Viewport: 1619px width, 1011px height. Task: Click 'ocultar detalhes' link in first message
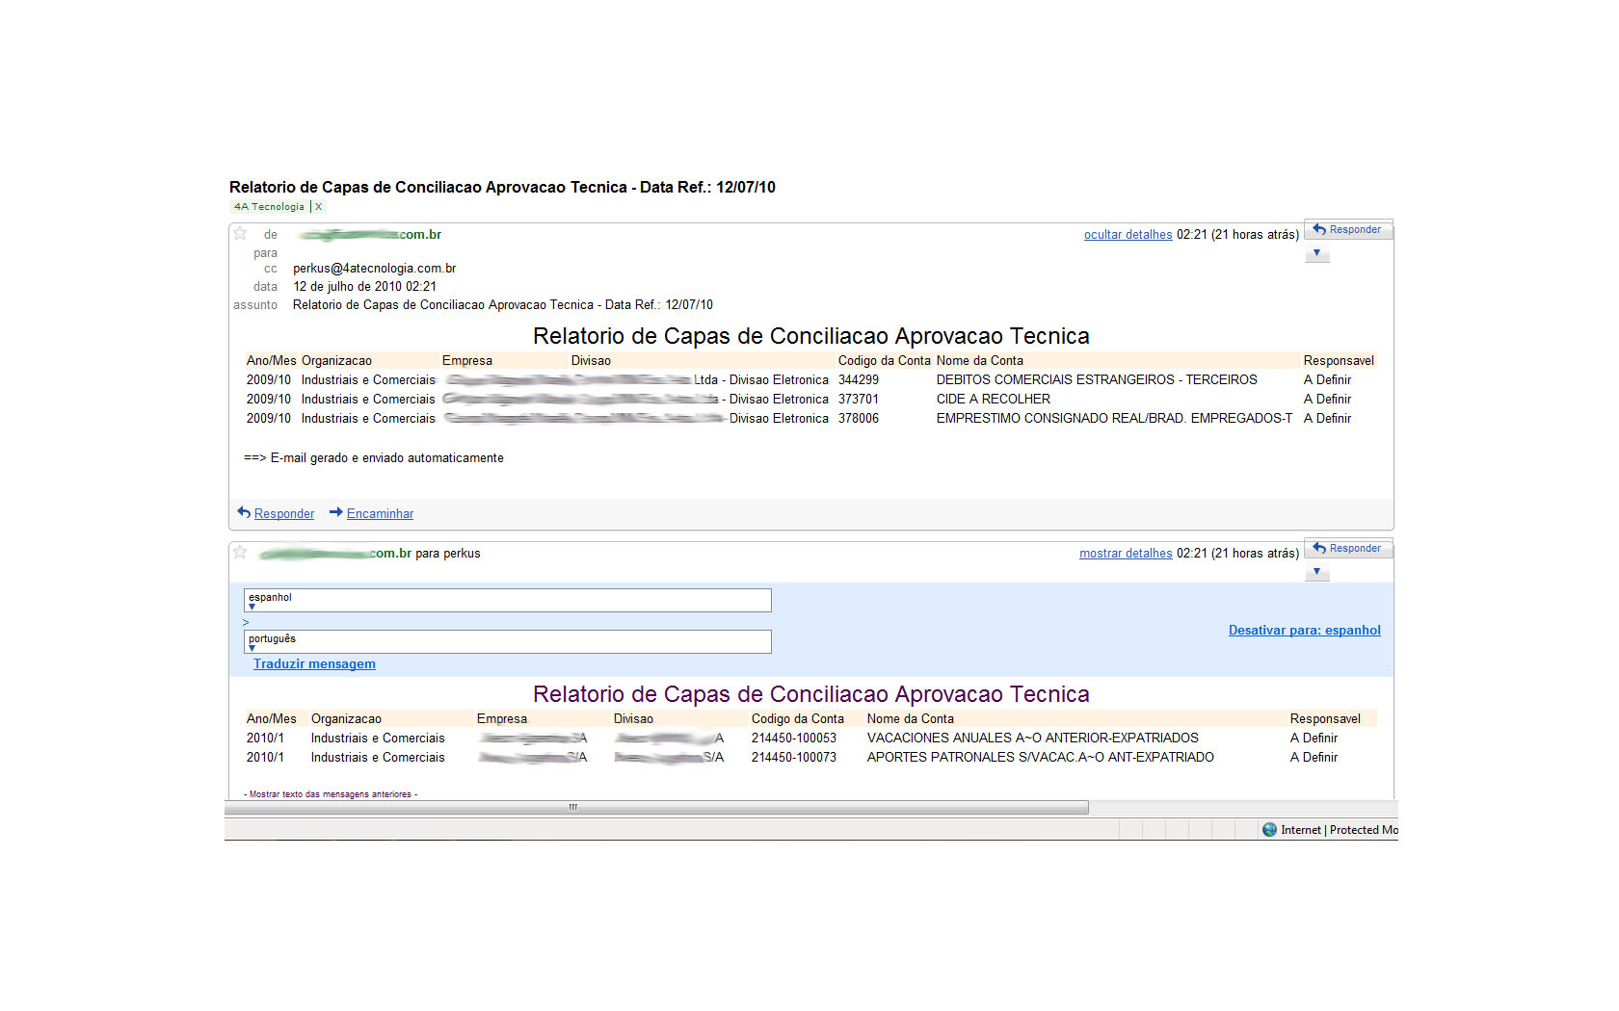pyautogui.click(x=1128, y=235)
